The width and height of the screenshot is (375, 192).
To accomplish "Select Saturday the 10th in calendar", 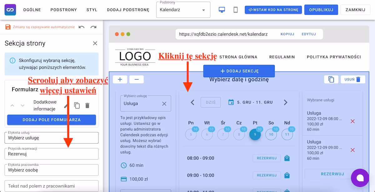I will tap(271, 134).
